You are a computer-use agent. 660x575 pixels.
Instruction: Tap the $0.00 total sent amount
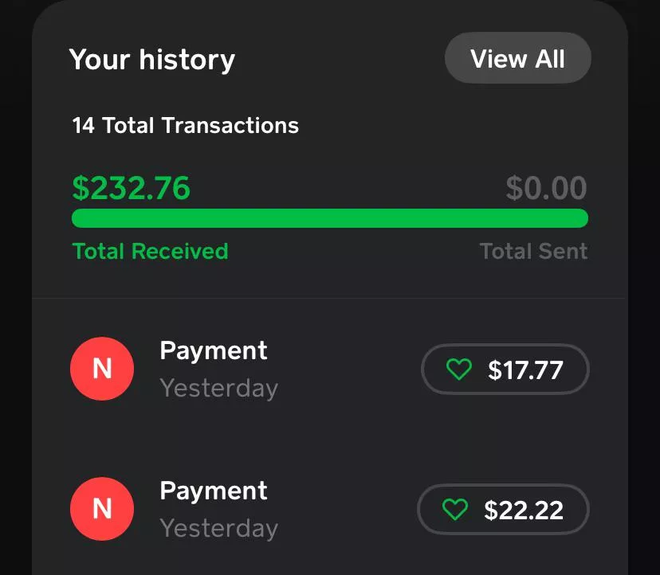coord(546,188)
